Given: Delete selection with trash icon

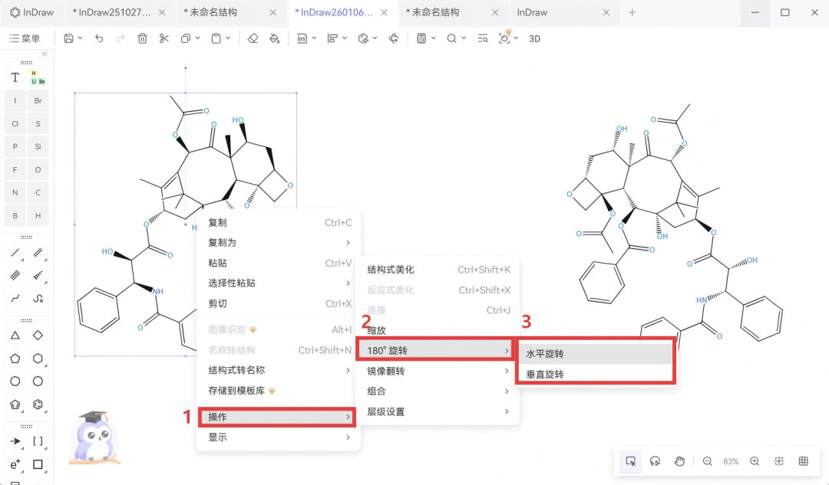Looking at the screenshot, I should [x=142, y=38].
